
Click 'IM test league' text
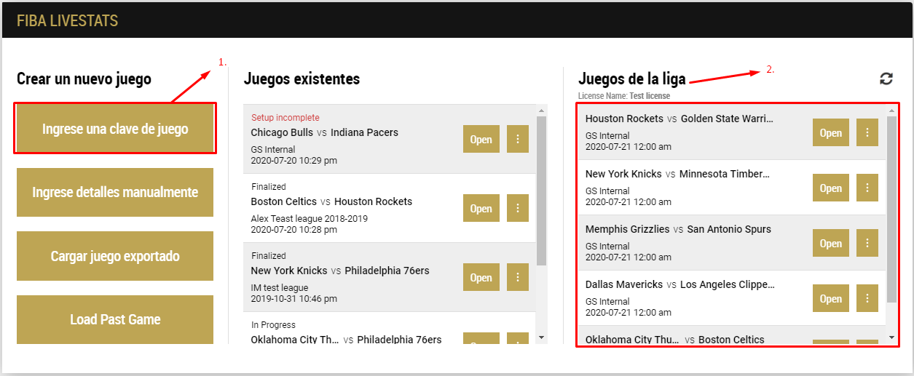coord(280,288)
